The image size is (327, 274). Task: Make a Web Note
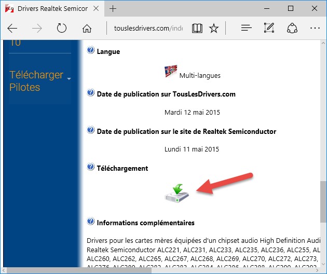pyautogui.click(x=269, y=29)
